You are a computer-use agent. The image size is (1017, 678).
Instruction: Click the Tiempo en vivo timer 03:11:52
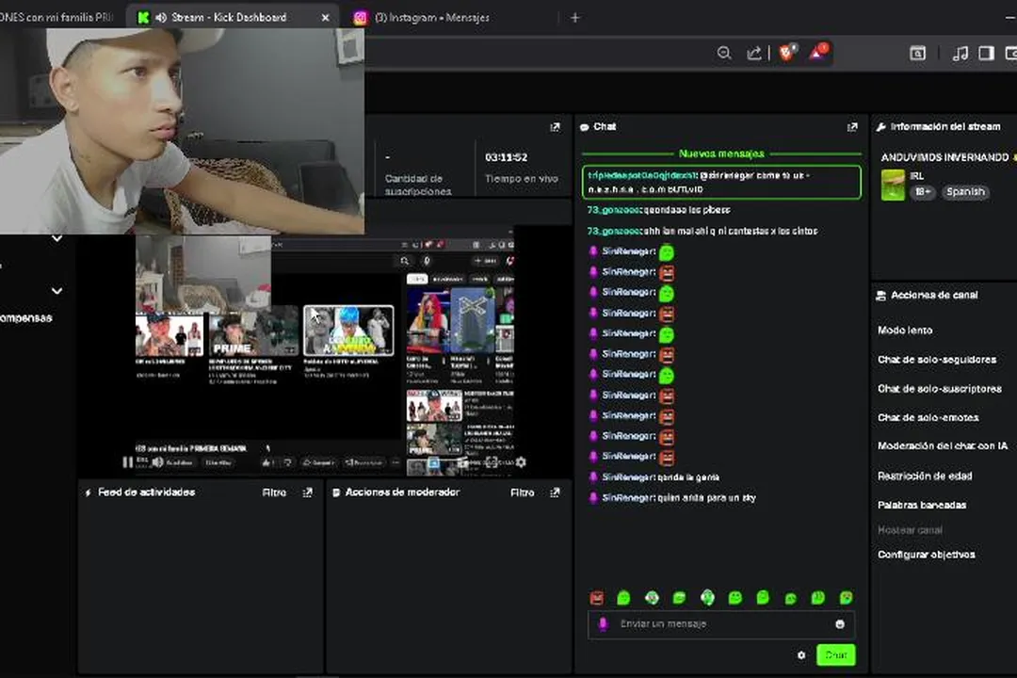click(x=506, y=157)
